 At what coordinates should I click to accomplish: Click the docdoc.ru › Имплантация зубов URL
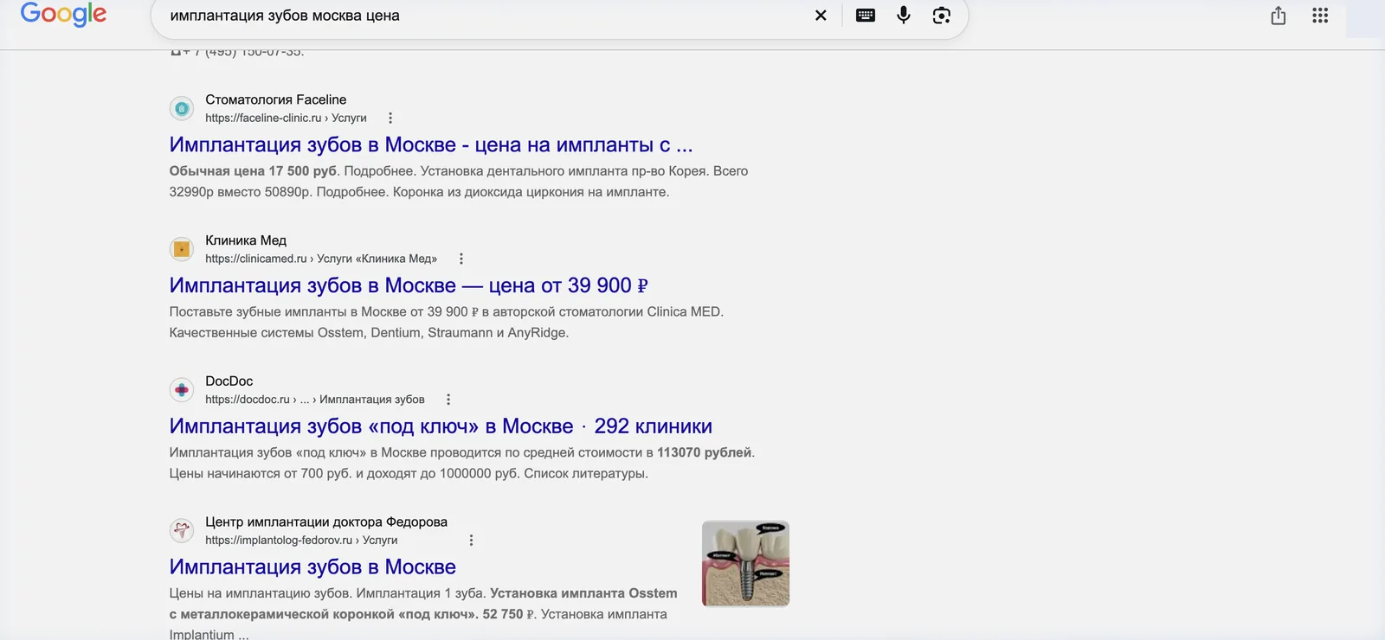[315, 400]
